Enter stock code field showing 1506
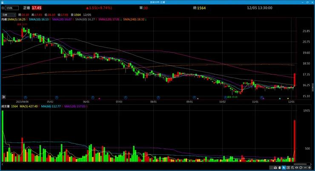 point(12,8)
